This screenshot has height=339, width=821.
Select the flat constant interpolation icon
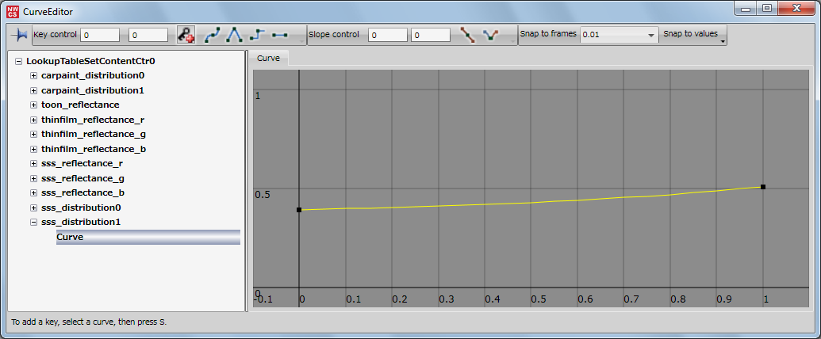click(x=279, y=35)
